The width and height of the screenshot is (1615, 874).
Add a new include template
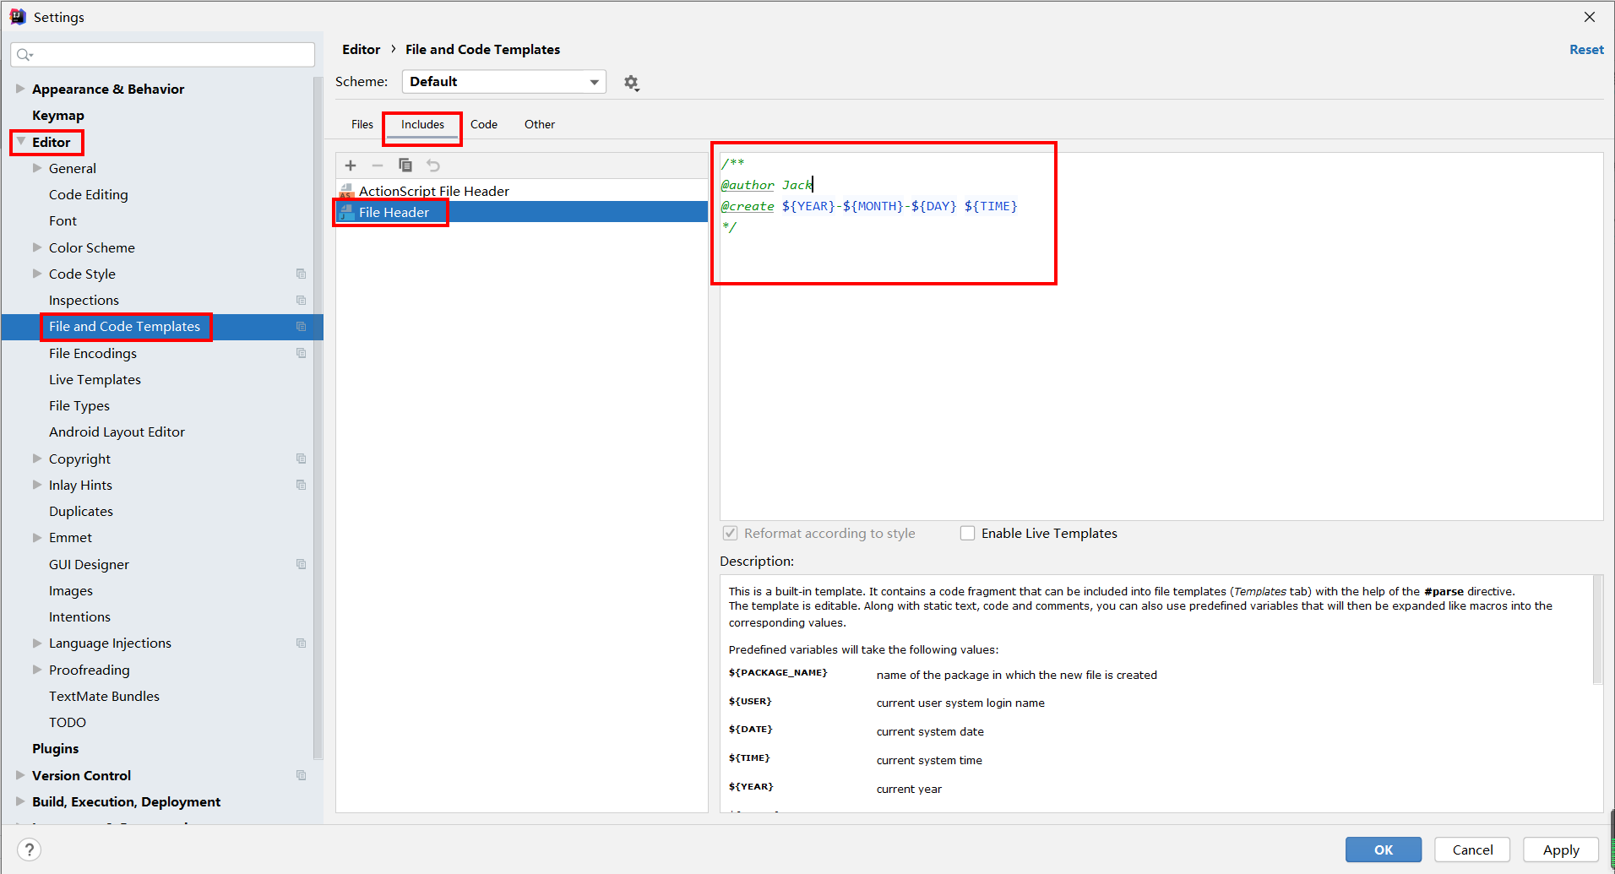351,166
